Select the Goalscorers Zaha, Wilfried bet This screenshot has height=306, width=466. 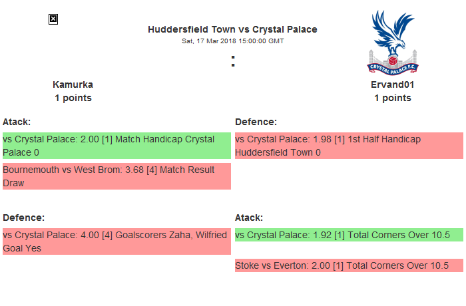[x=116, y=241]
